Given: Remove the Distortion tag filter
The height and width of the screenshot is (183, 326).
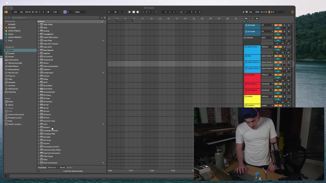Looking at the screenshot, I should [x=58, y=167].
